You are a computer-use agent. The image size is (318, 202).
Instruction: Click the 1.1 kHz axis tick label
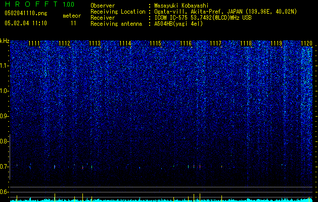click(x=4, y=66)
